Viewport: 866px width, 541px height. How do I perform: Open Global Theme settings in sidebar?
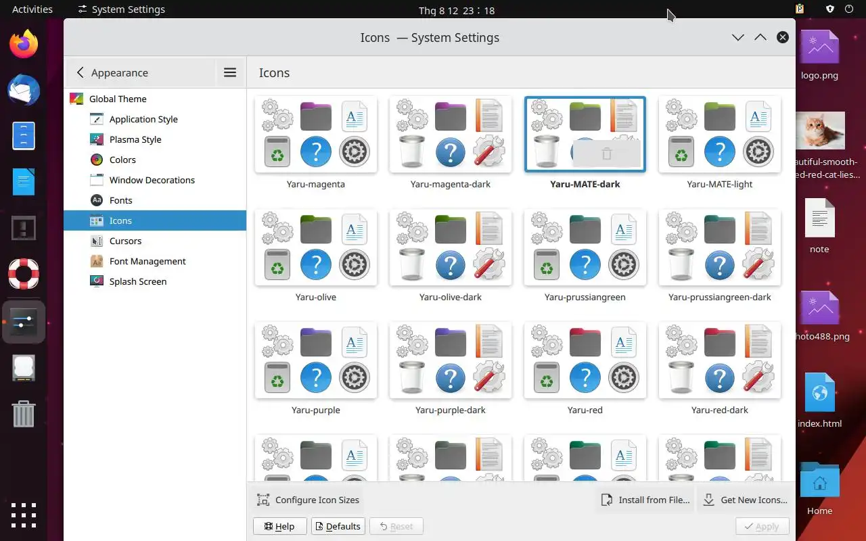coord(155,99)
